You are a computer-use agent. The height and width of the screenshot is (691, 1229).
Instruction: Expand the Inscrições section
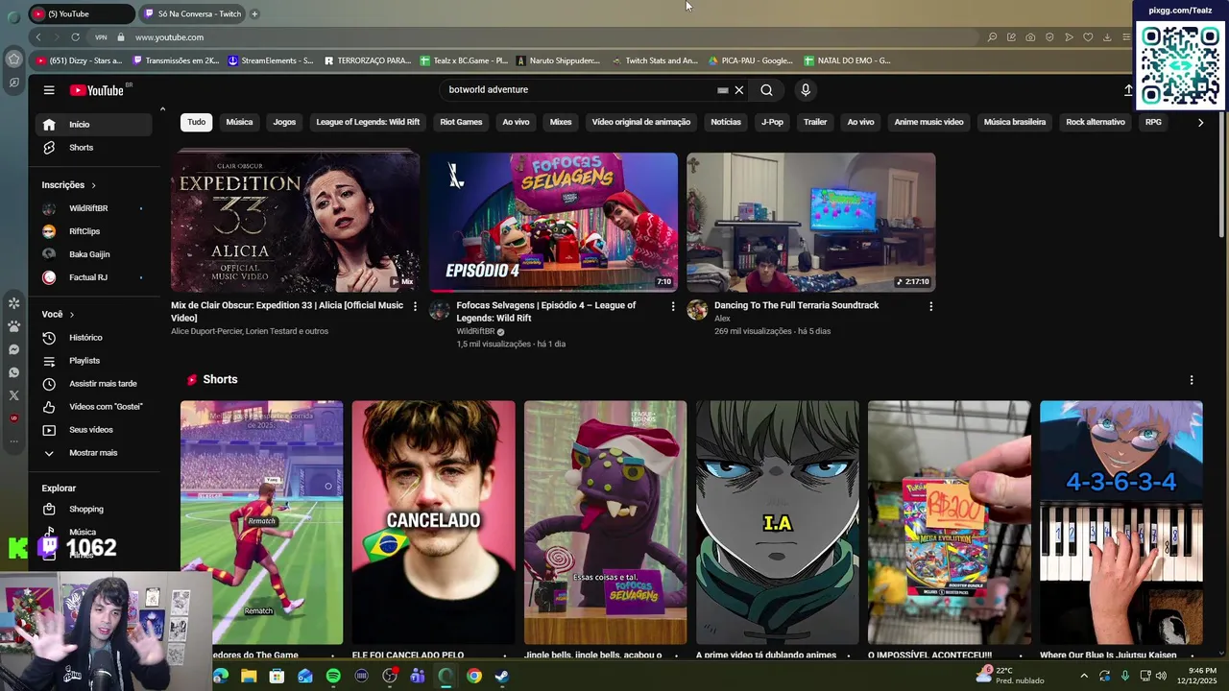click(x=68, y=185)
